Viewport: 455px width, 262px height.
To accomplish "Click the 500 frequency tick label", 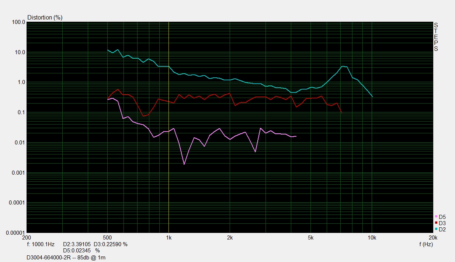I will click(x=107, y=238).
